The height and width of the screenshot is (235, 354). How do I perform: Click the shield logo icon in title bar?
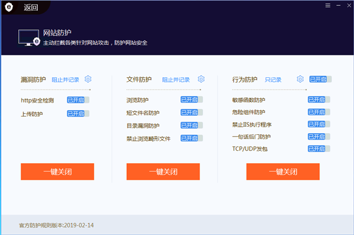[x=9, y=7]
